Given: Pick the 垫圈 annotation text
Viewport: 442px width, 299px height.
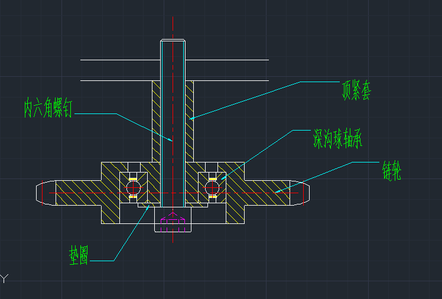Looking at the screenshot, I should pyautogui.click(x=79, y=255).
